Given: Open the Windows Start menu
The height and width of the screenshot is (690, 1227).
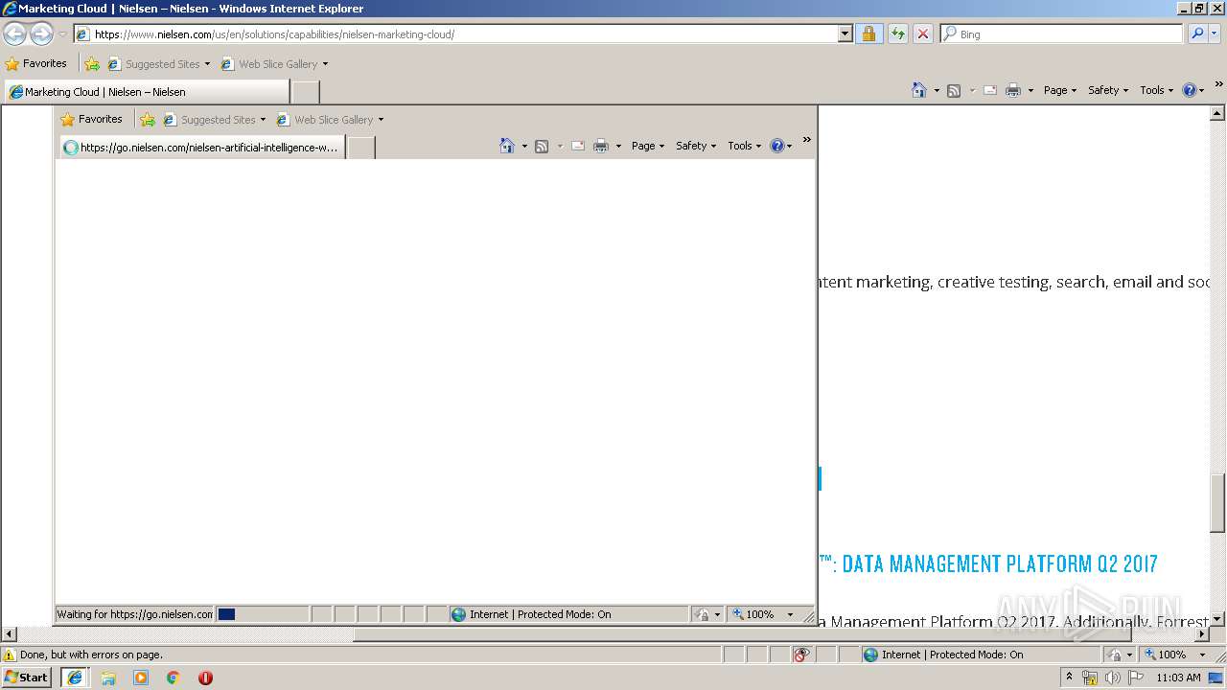Looking at the screenshot, I should click(x=27, y=678).
